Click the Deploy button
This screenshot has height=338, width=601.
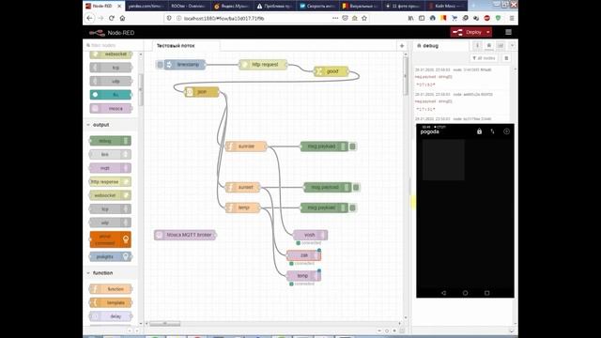(468, 33)
